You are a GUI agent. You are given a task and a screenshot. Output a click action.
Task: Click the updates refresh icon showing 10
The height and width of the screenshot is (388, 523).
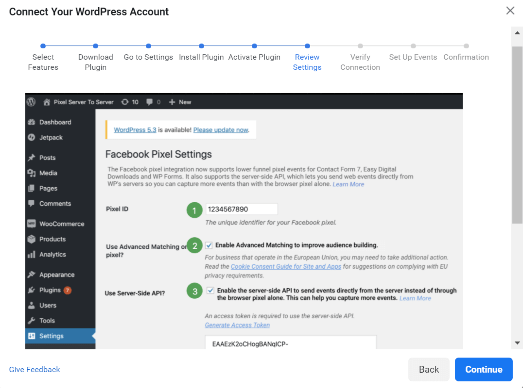pos(125,102)
